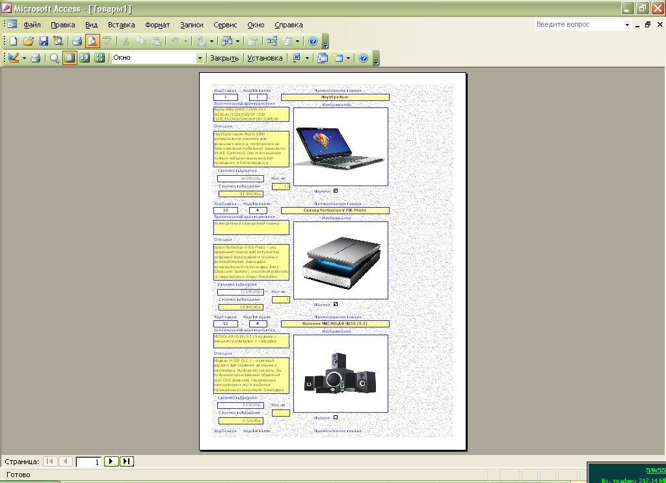Click the page number field
The image size is (666, 483).
pos(88,462)
